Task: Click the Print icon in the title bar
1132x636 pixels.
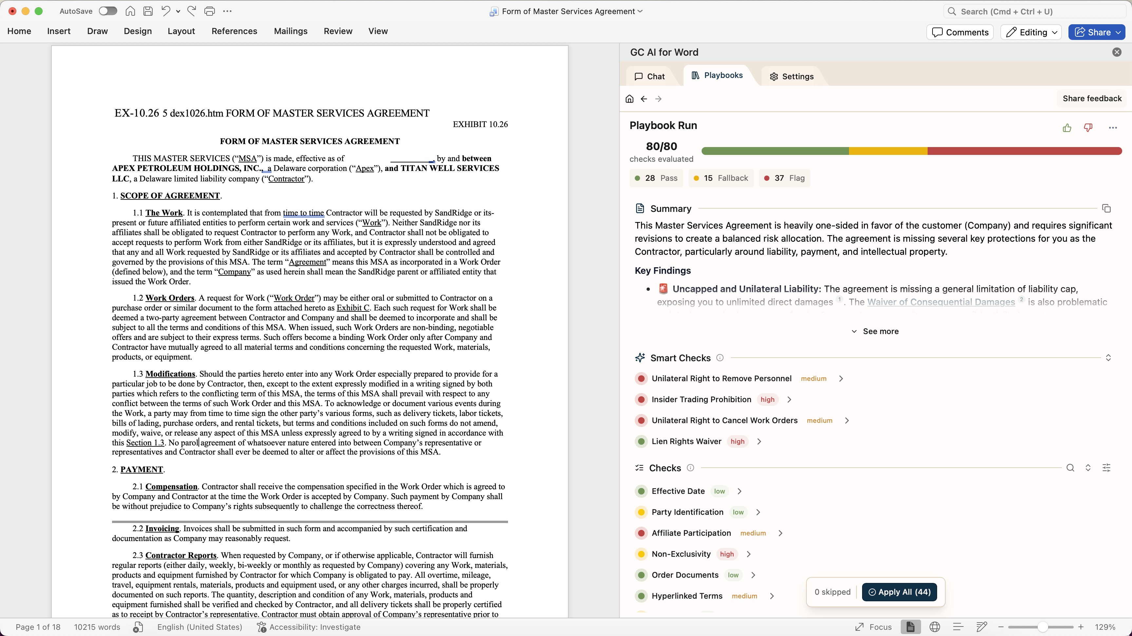Action: point(210,11)
